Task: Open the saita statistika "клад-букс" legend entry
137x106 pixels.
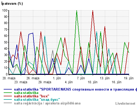Action: 37,100
